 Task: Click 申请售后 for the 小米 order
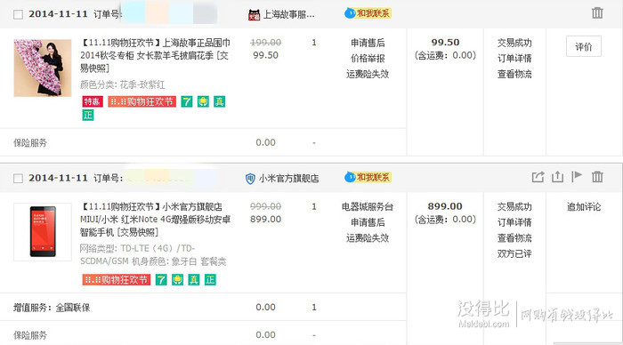pos(368,222)
